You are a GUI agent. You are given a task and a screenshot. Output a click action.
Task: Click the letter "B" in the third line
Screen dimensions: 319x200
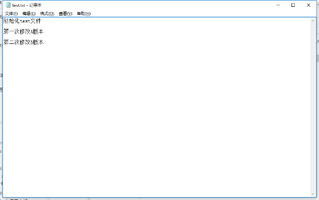[x=32, y=42]
